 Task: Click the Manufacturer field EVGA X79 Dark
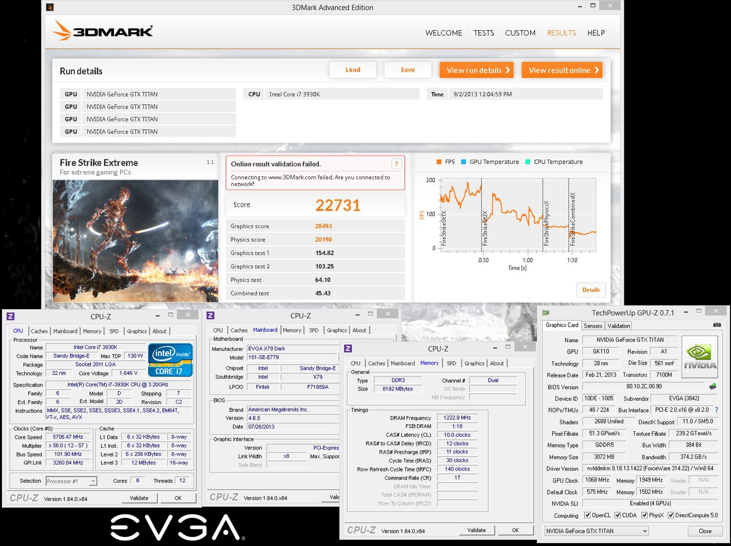[x=293, y=349]
